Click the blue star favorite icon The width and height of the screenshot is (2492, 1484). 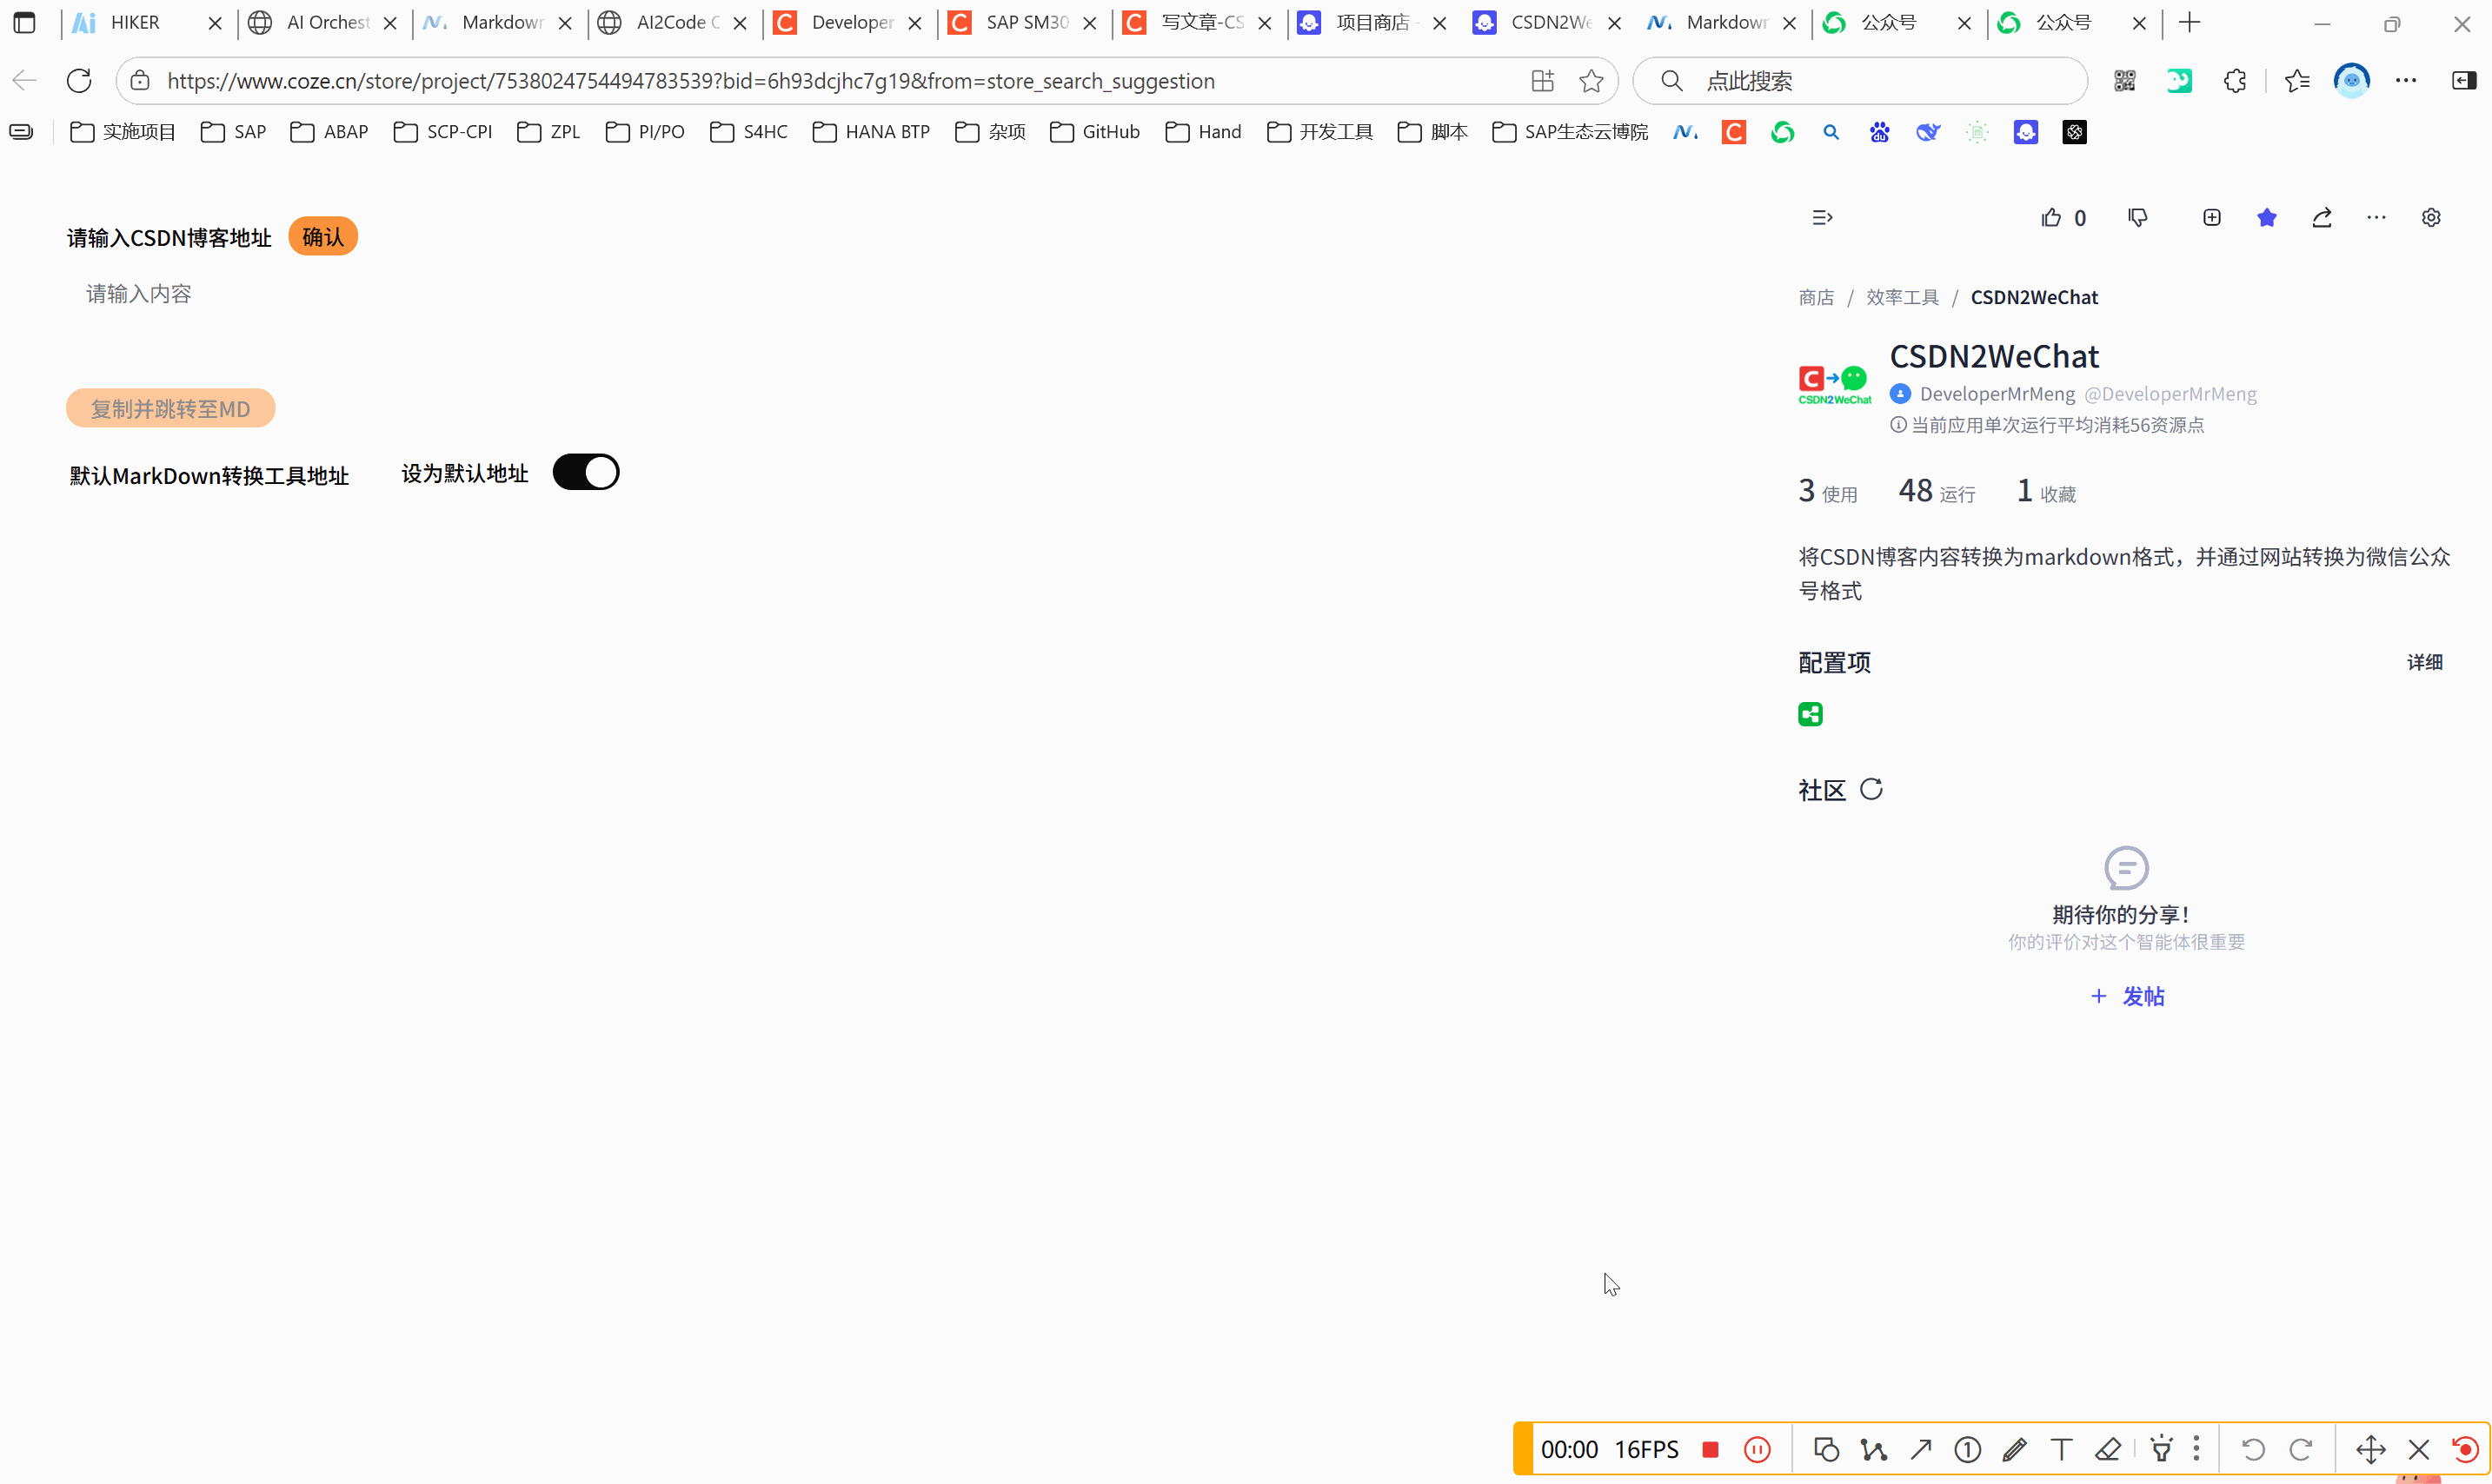pos(2267,217)
